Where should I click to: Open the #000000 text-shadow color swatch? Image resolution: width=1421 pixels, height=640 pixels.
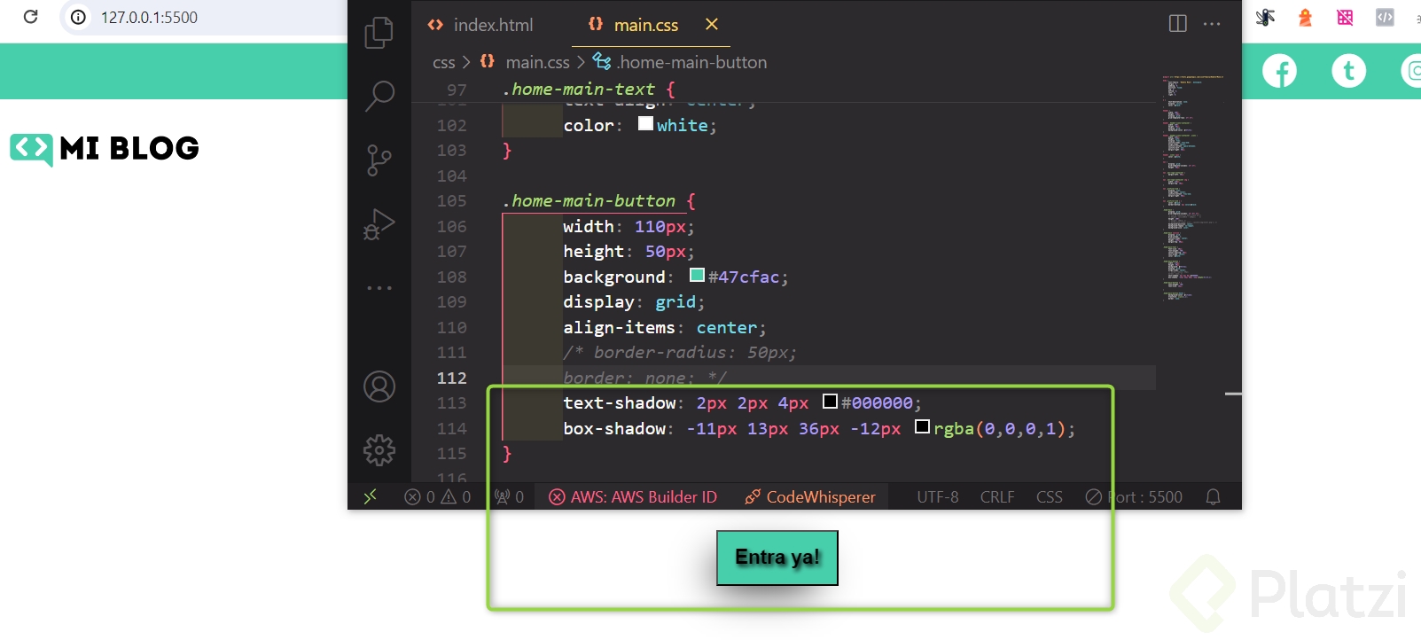(x=830, y=402)
